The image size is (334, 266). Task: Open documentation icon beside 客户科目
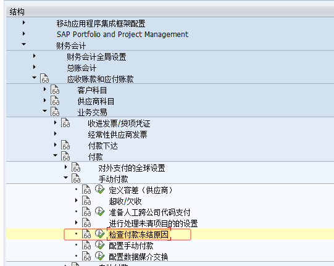(x=55, y=89)
